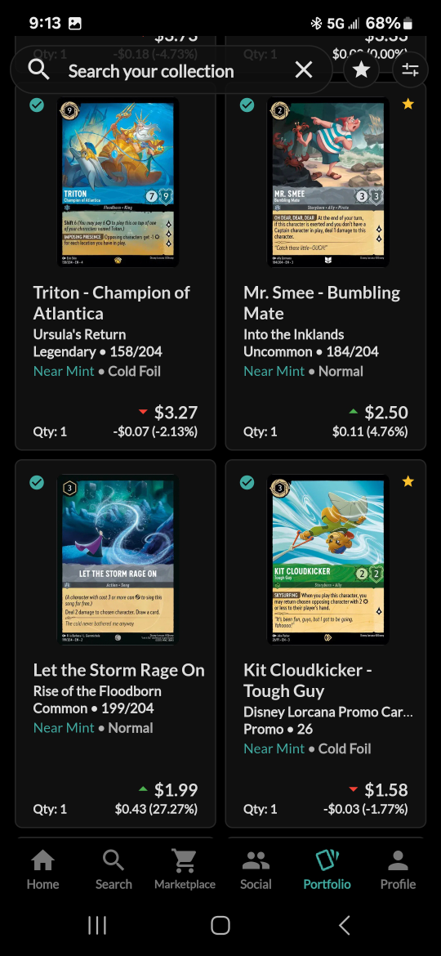Open the Marketplace cart tab
Image resolution: width=441 pixels, height=956 pixels.
click(x=185, y=870)
